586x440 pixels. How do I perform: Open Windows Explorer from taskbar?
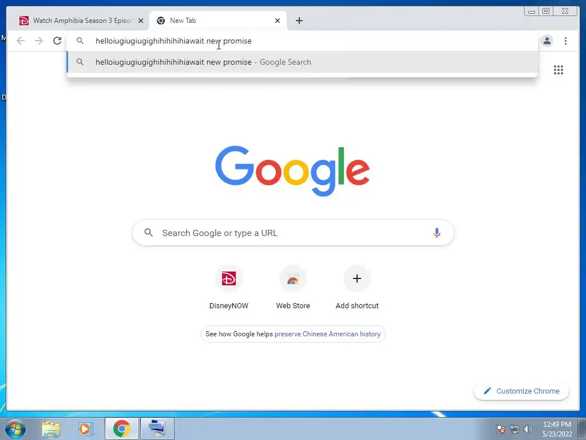(x=51, y=429)
